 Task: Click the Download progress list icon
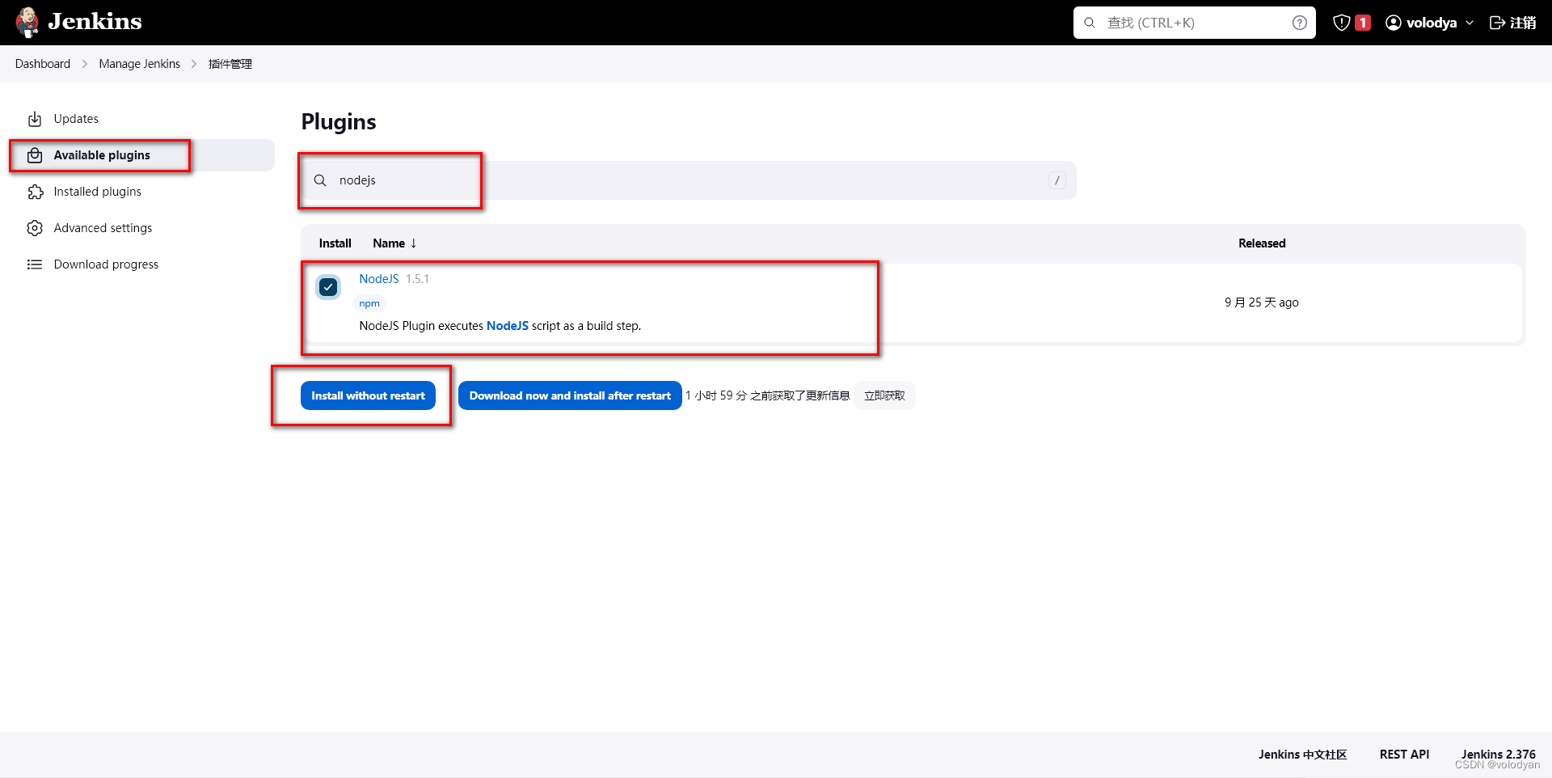point(35,264)
